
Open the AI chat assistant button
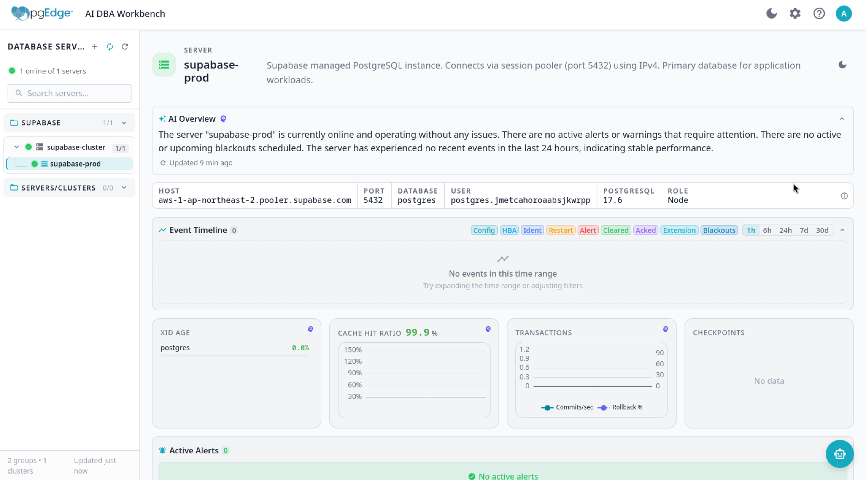(x=840, y=454)
